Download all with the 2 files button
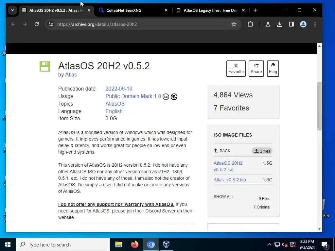The image size is (335, 251). (x=262, y=151)
